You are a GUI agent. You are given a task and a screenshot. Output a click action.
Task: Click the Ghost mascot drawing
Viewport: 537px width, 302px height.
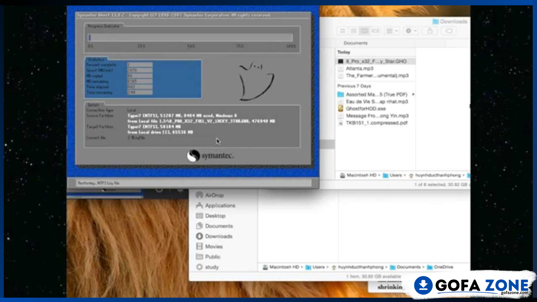tap(256, 81)
